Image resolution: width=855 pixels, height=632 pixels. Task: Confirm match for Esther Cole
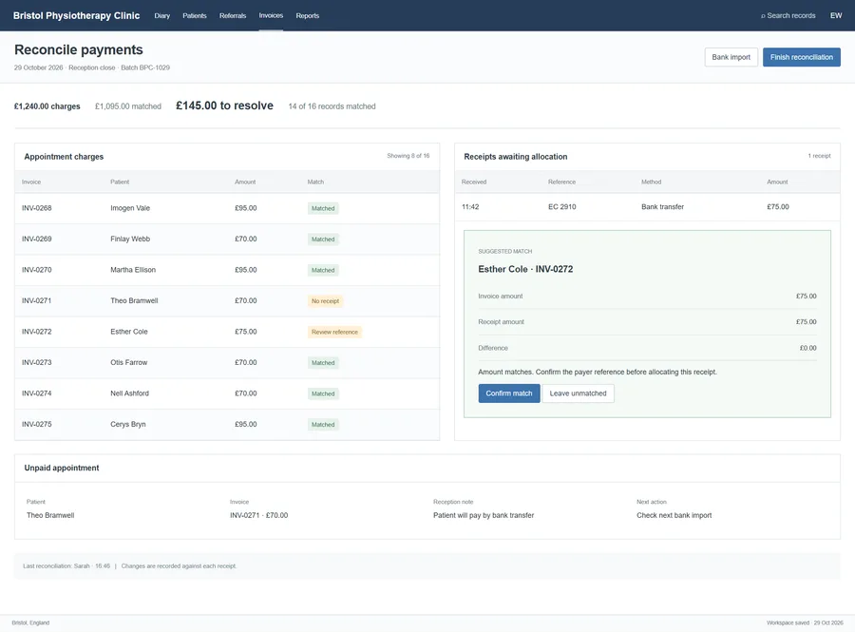coord(509,393)
